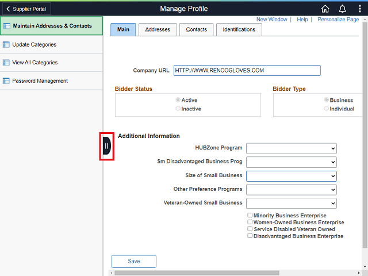The height and width of the screenshot is (276, 368).
Task: Tick Service Disabled Veteran Owned checkbox
Action: [x=250, y=229]
